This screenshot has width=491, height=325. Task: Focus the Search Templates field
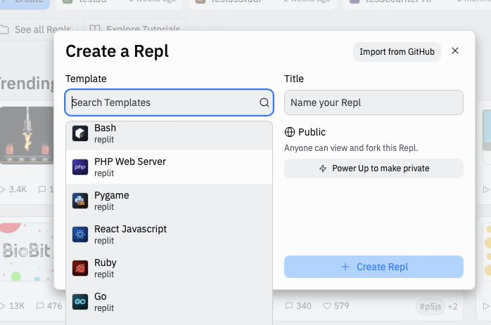click(x=164, y=102)
